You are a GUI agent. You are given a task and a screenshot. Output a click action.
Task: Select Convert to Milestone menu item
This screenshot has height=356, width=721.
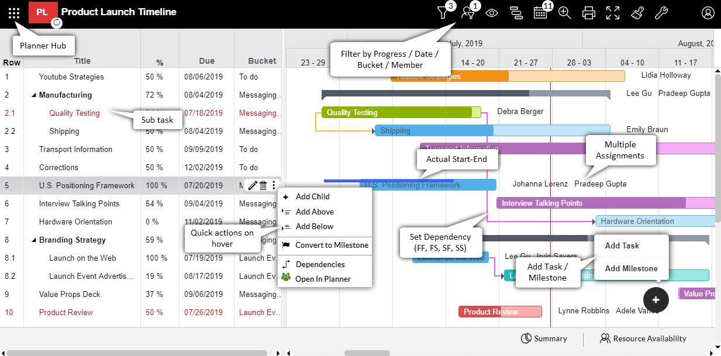coord(331,245)
